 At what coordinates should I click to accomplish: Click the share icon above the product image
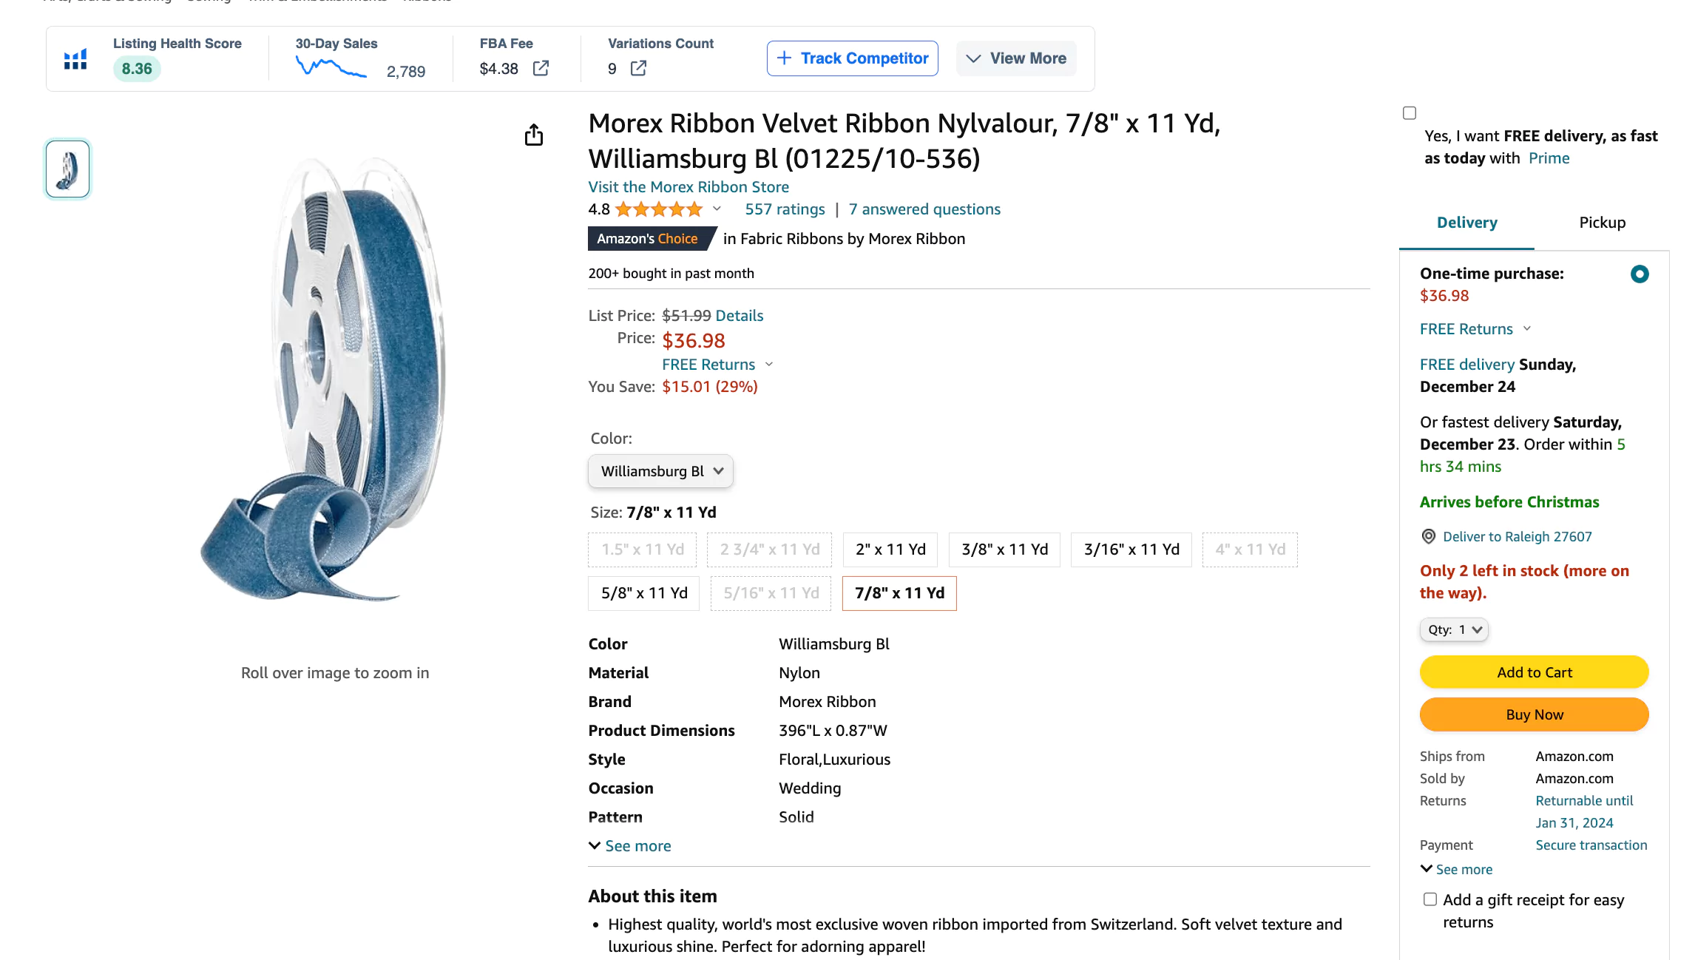pos(534,135)
